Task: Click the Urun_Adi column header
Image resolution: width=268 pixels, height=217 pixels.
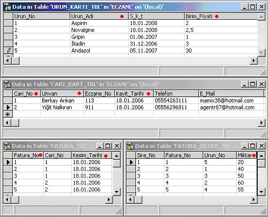Action: coord(99,16)
